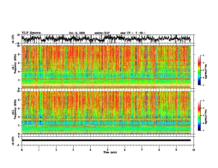Click time axis tick label "7"
This screenshot has height=168, width=218.
pyautogui.click(x=142, y=150)
